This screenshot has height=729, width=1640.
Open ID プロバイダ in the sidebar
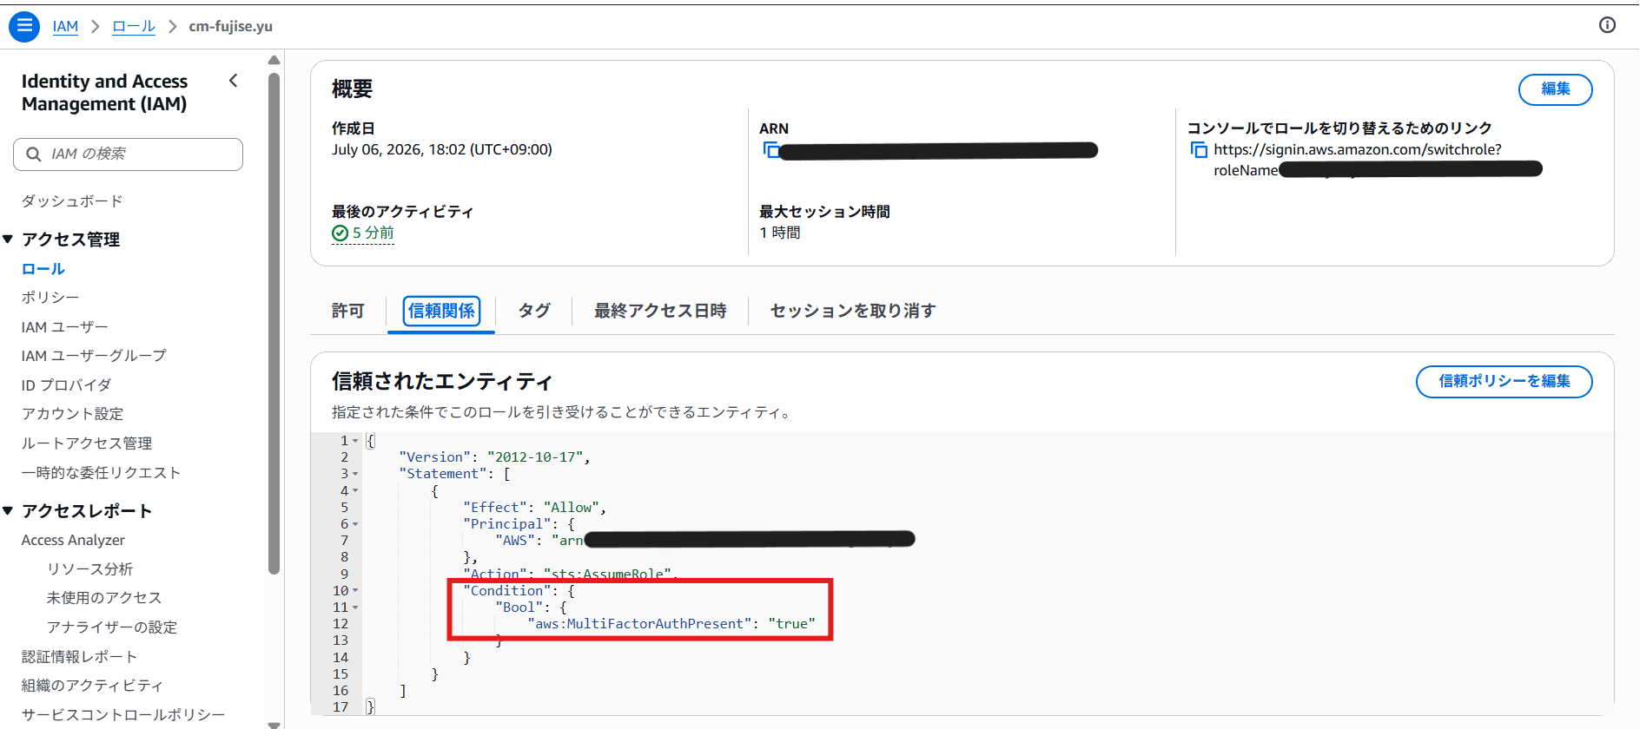click(x=66, y=385)
